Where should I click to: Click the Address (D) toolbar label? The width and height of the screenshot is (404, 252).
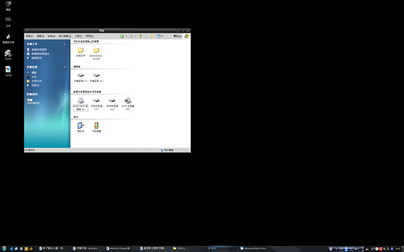[177, 37]
